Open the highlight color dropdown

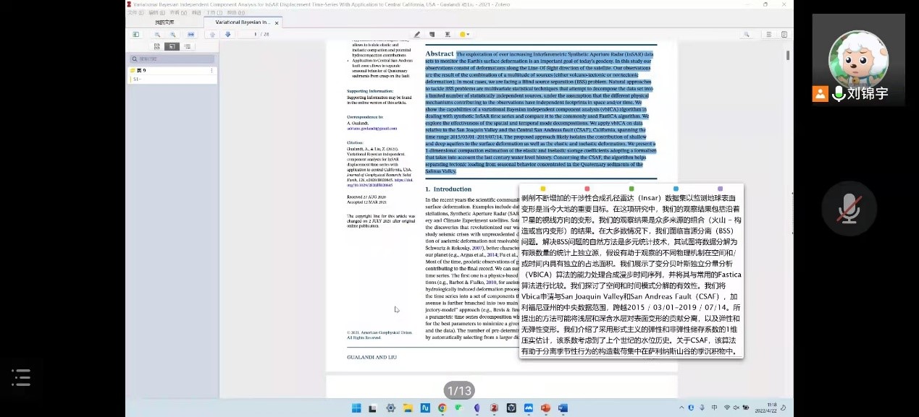(464, 34)
